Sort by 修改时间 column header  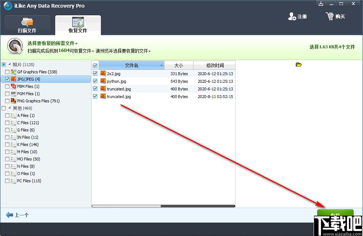click(x=215, y=65)
